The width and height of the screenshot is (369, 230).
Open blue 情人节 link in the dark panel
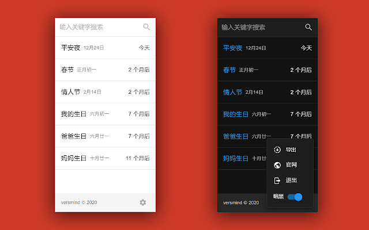[232, 92]
